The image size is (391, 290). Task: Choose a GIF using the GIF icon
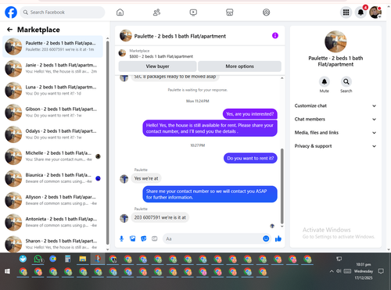click(x=155, y=238)
